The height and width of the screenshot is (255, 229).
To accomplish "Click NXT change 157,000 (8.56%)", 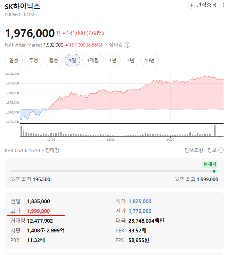I will pyautogui.click(x=84, y=45).
